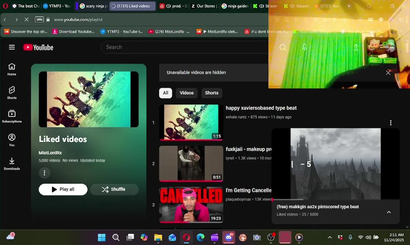Click the miniplayer video preview
Viewport: 410px width, 245px height.
[335, 164]
